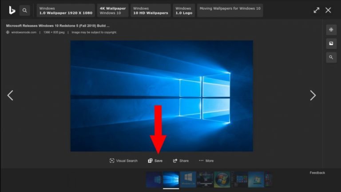Select the 4K Wallpaper Windows 10 suggestion
This screenshot has height=192, width=341.
click(x=113, y=11)
